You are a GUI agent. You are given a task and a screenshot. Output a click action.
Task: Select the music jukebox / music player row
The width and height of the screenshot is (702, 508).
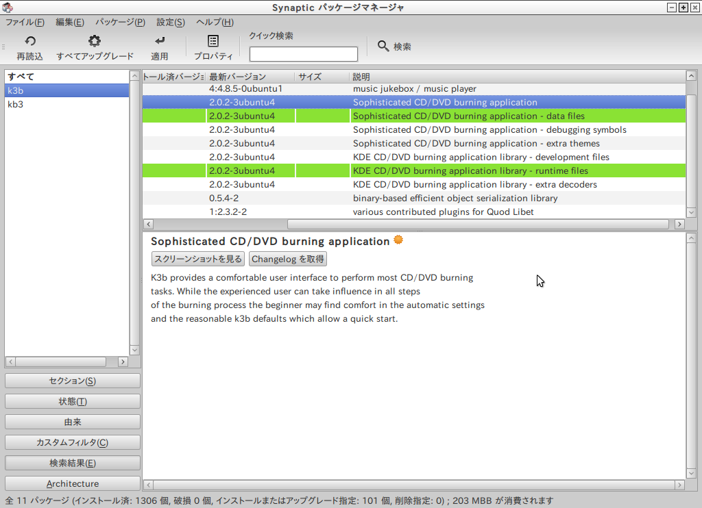click(414, 88)
